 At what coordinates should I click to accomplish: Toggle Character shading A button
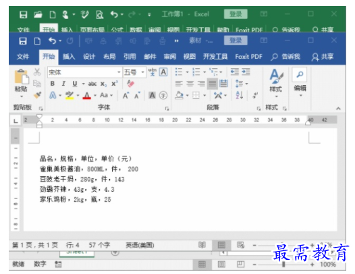(x=152, y=95)
